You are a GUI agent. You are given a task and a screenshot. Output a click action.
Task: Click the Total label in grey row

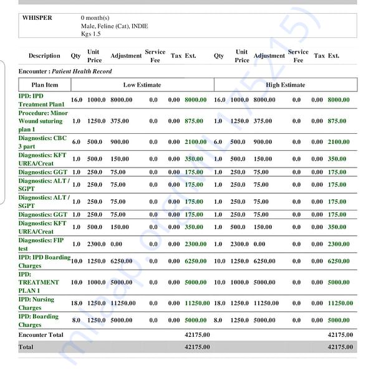tap(26, 347)
